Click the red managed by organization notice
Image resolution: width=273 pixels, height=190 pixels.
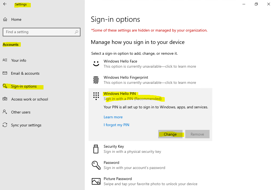[149, 30]
